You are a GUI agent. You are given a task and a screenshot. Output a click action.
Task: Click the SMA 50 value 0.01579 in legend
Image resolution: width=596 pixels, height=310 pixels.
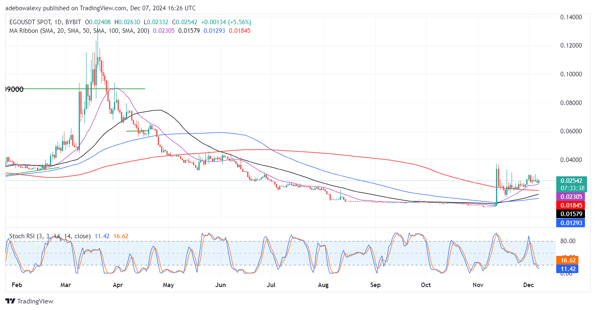(189, 30)
